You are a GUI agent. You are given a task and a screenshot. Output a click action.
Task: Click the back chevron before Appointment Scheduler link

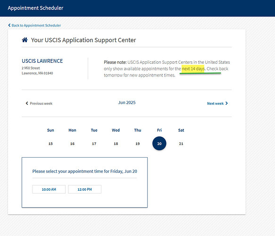tap(9, 25)
